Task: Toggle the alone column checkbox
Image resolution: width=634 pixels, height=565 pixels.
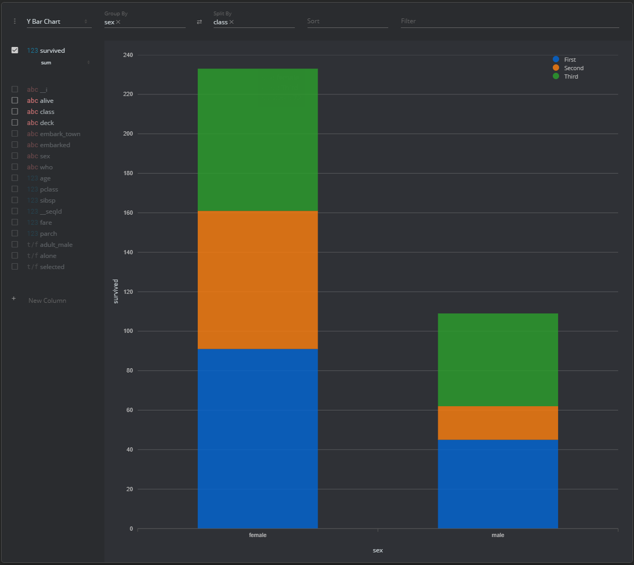Action: tap(15, 255)
